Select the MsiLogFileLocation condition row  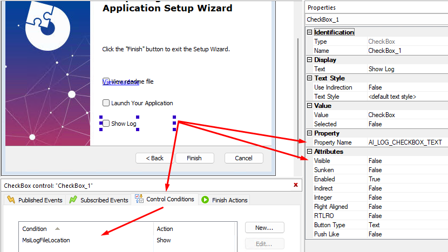[x=46, y=240]
